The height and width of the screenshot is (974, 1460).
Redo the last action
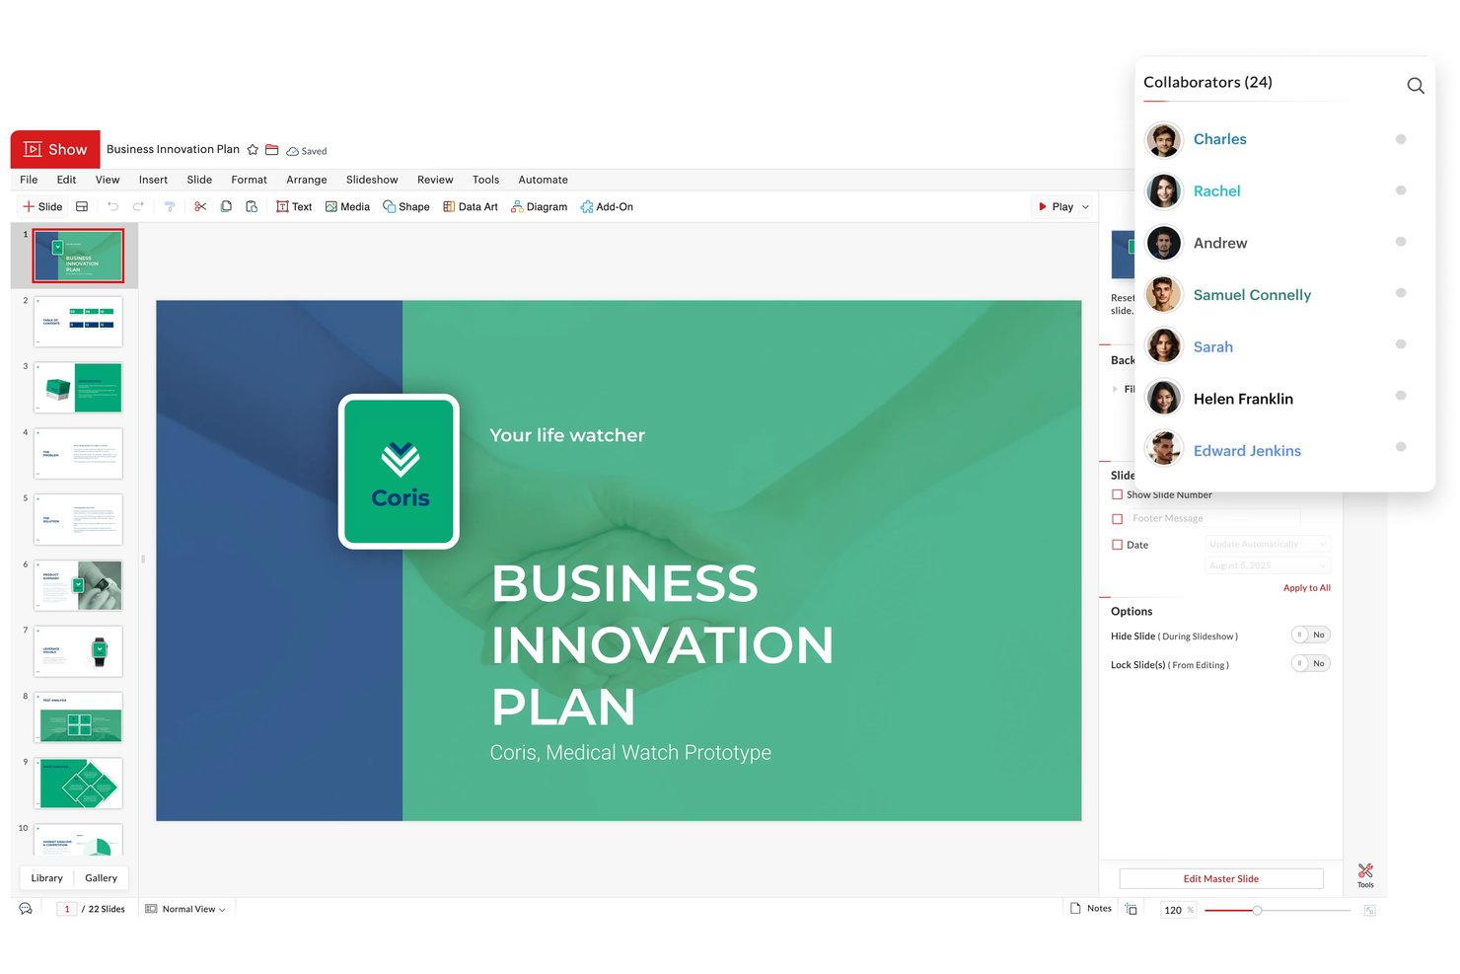point(138,206)
